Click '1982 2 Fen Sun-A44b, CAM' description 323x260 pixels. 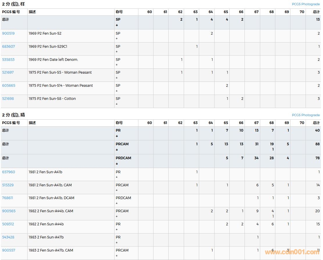[51, 211]
